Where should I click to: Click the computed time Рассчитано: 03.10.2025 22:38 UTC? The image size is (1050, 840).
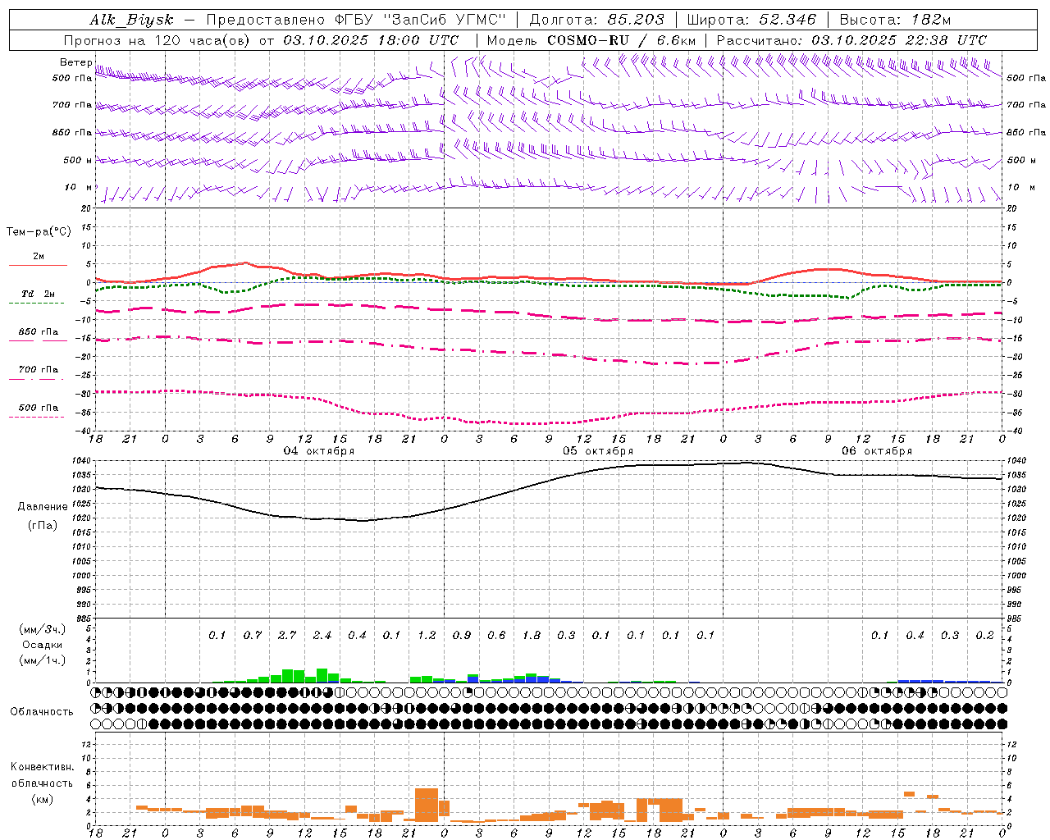pos(851,40)
